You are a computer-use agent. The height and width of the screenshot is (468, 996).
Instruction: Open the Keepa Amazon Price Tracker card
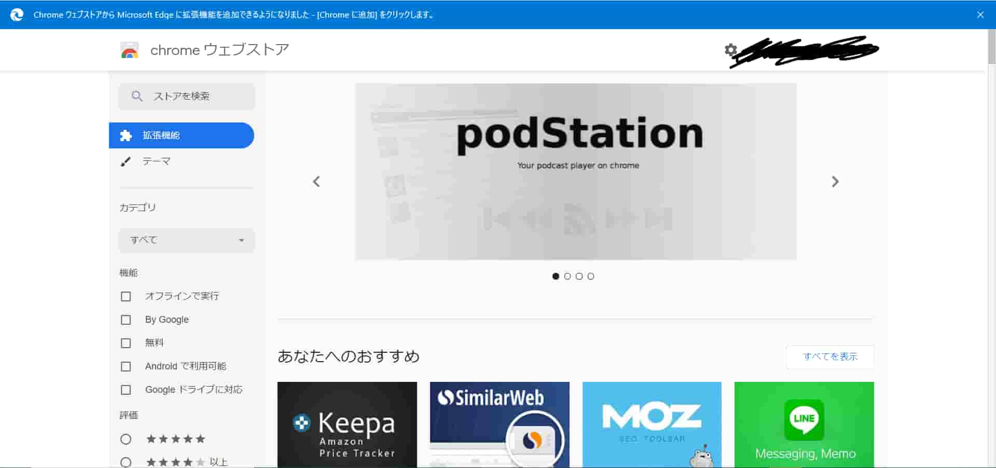click(x=347, y=425)
